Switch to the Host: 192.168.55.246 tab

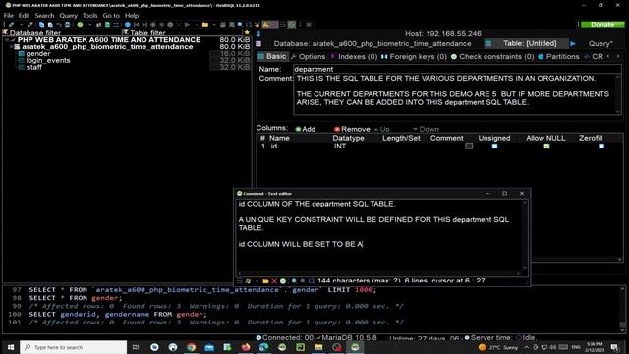click(x=443, y=34)
